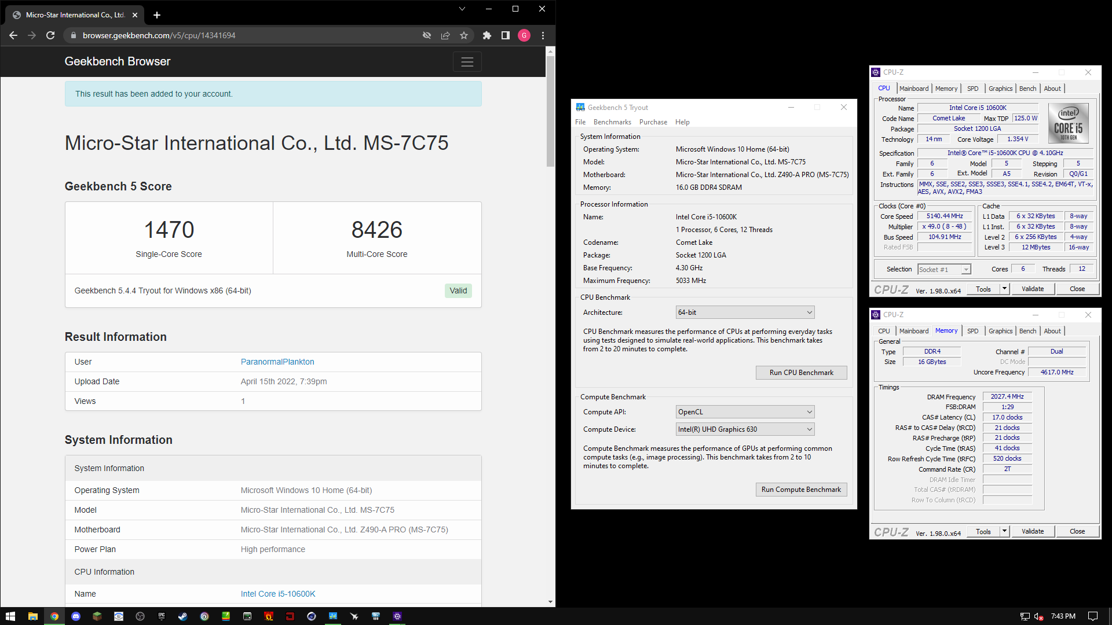Open network settings from system tray icon

[x=1025, y=616]
